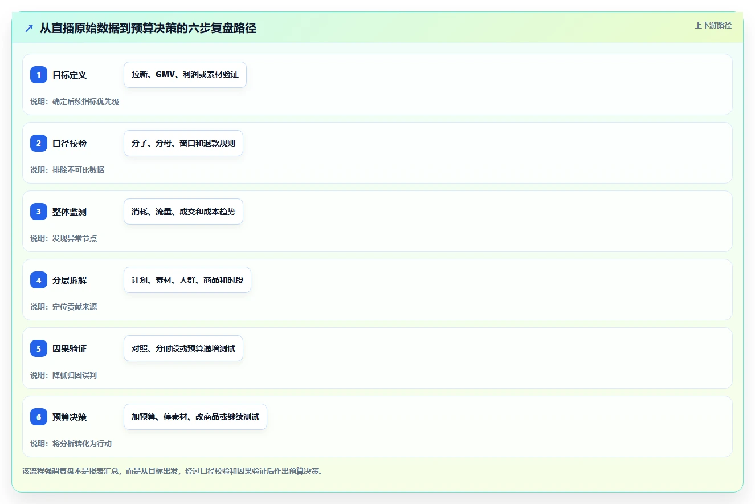Viewport: 755px width, 504px height.
Task: Click the note 说明：发现异常节点
Action: (64, 238)
